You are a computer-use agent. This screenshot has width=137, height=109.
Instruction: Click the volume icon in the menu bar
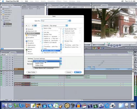(122, 1)
